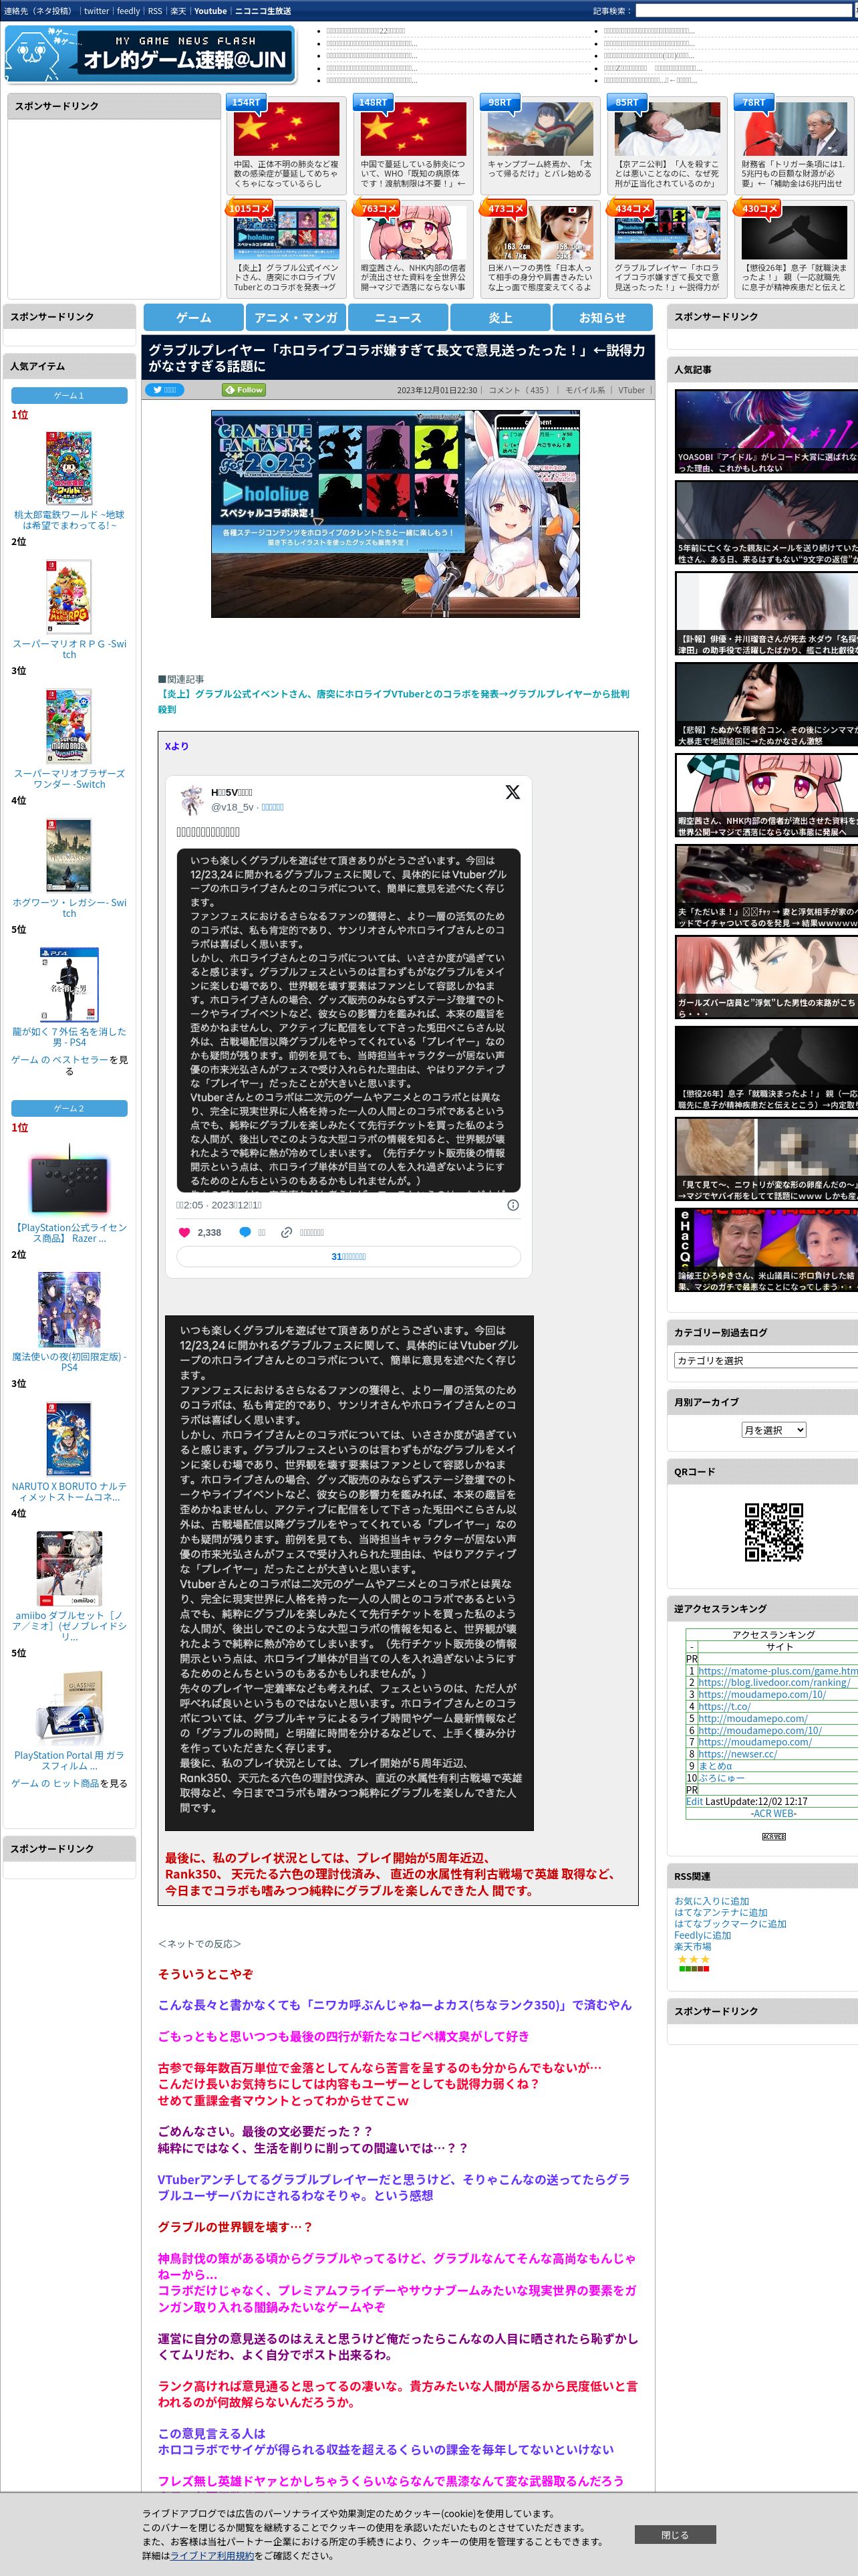
Task: Click the twitter link in top bar
Action: click(x=96, y=11)
